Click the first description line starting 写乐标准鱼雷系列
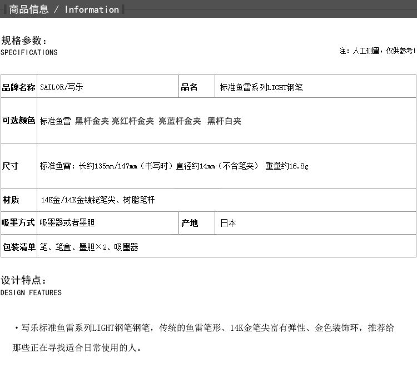Image resolution: width=417 pixels, height=382 pixels. pyautogui.click(x=204, y=328)
